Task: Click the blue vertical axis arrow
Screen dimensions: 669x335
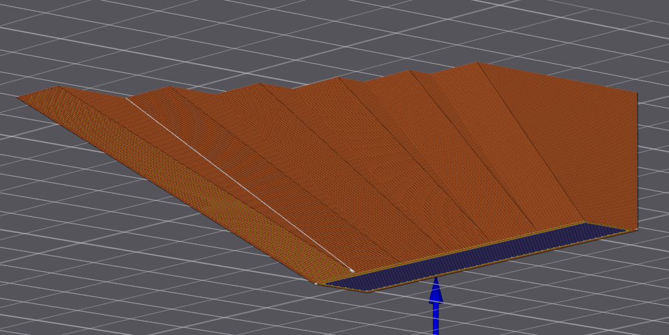Action: click(435, 306)
